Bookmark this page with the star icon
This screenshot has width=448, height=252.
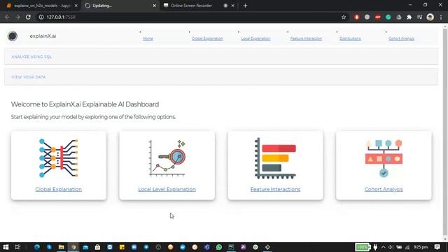point(344,17)
